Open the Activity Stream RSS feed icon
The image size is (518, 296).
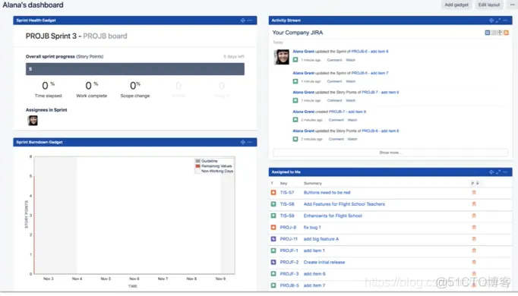[506, 33]
